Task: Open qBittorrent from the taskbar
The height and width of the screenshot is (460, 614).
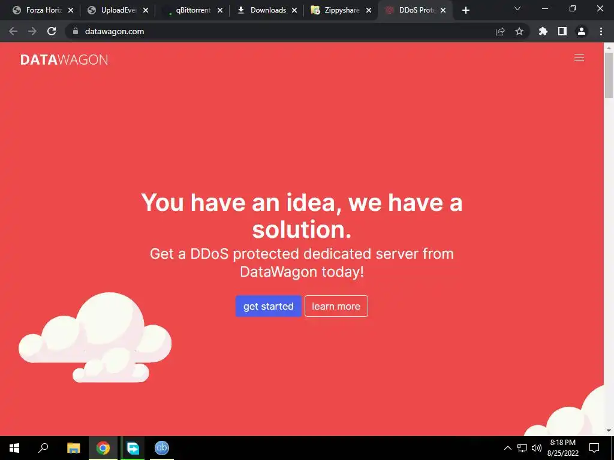Action: [162, 448]
